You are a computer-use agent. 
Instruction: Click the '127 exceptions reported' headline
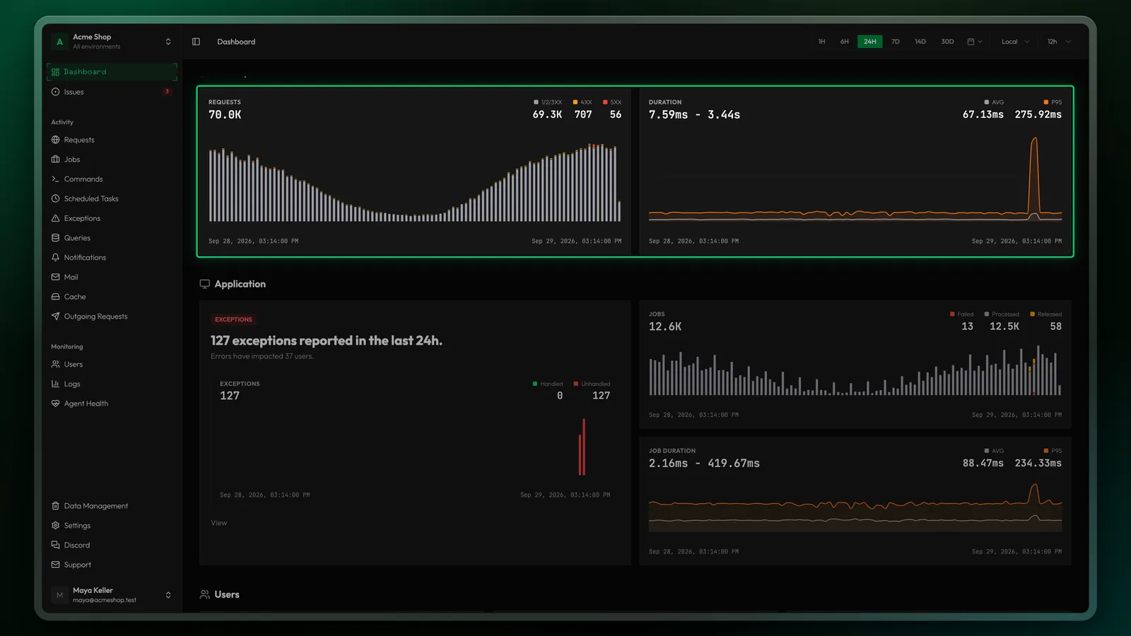click(x=327, y=341)
